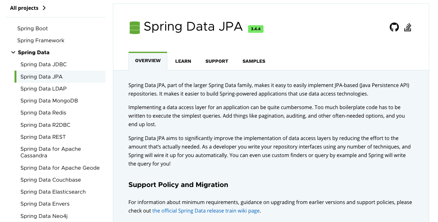This screenshot has height=222, width=438.
Task: Select the Overview tab
Action: pos(148,61)
